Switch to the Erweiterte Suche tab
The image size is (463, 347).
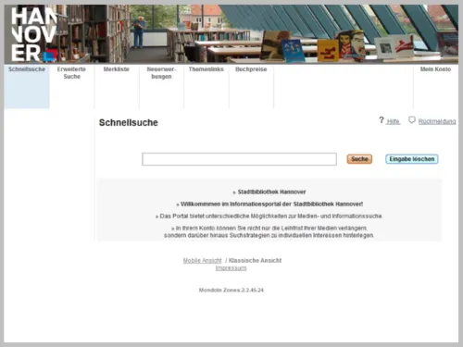(71, 73)
